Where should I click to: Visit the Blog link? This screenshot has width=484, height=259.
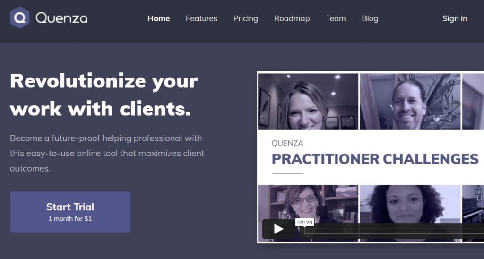pos(370,18)
